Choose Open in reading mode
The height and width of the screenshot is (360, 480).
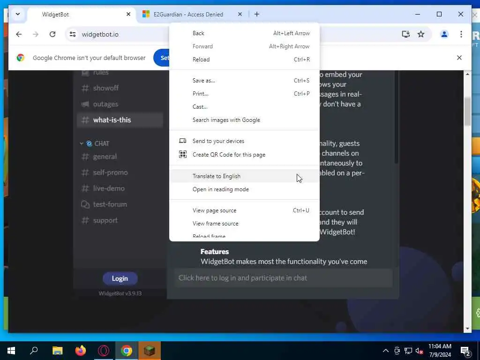pyautogui.click(x=244, y=189)
